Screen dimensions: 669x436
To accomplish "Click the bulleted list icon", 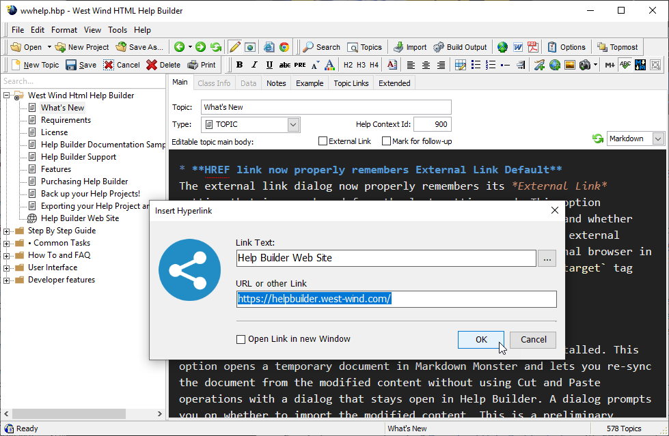I will coord(476,65).
